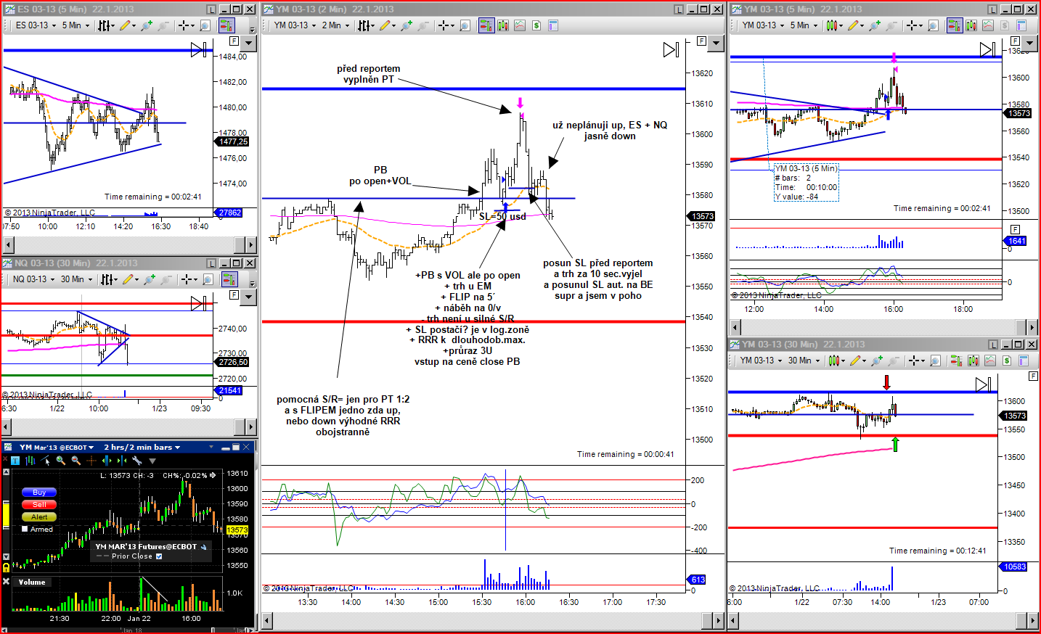Zoom in on the YM 5 Min chart
Screen dimensions: 1041x634
click(x=874, y=25)
